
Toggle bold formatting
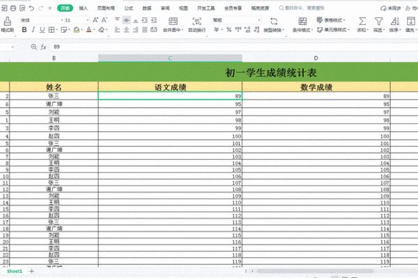point(24,30)
